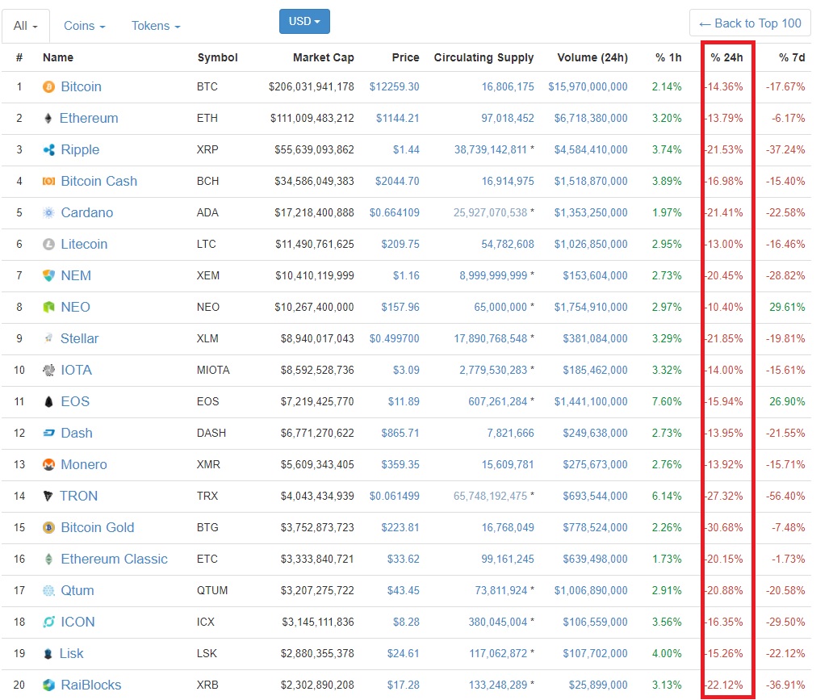
Task: Click the TRON logo icon
Action: click(48, 496)
